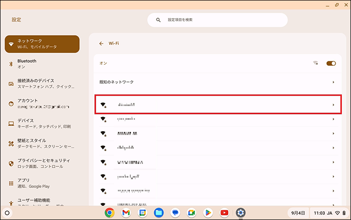Open the Files app on the shelf
351x220 pixels.
pos(159,212)
